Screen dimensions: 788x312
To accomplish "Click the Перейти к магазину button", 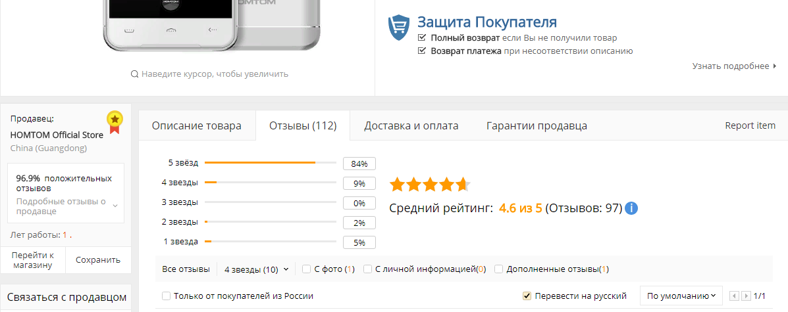I will (33, 259).
